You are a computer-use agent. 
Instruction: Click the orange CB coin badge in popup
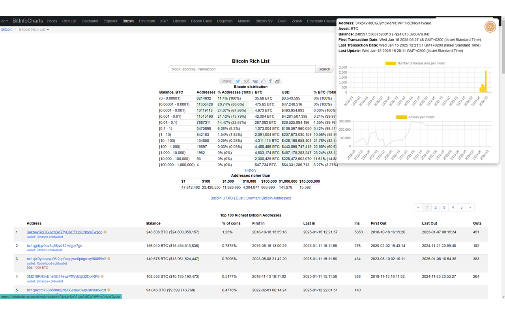[490, 27]
